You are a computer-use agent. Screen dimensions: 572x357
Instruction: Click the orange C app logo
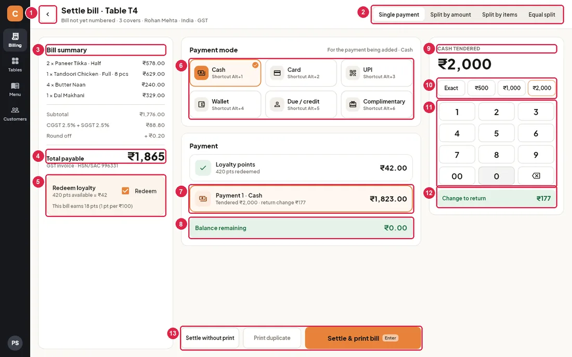(x=15, y=14)
